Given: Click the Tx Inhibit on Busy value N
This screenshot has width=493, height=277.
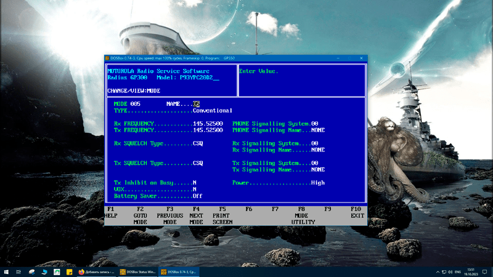Looking at the screenshot, I should coord(195,182).
